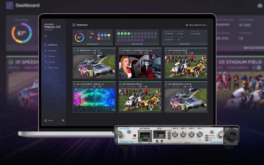Screen dimensions: 264x165
Task: Click status icon of 03 STADIUM FIELD
Action: pyautogui.click(x=166, y=50)
